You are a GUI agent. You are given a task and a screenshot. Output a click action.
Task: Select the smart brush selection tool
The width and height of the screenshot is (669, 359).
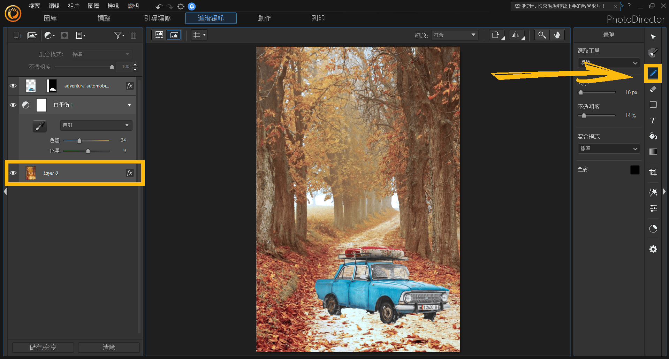pyautogui.click(x=653, y=53)
